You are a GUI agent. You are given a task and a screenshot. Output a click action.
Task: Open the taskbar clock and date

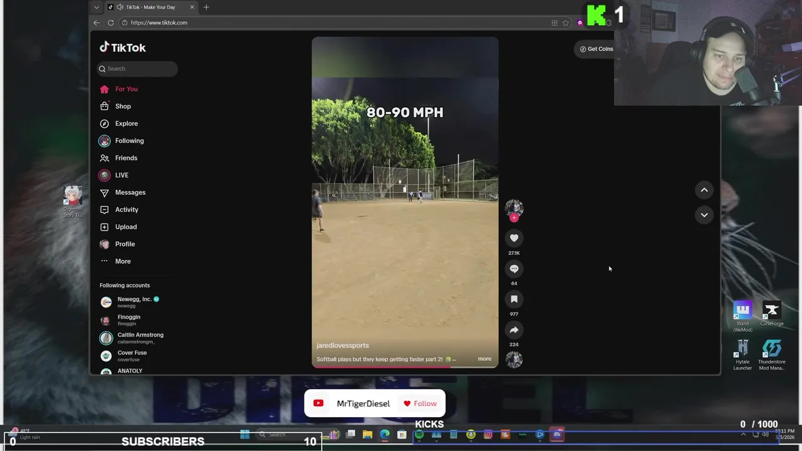[x=785, y=434]
